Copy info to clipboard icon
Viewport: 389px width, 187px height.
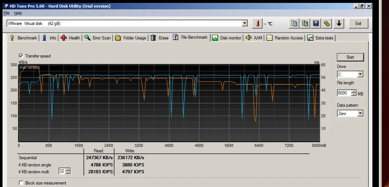point(294,24)
